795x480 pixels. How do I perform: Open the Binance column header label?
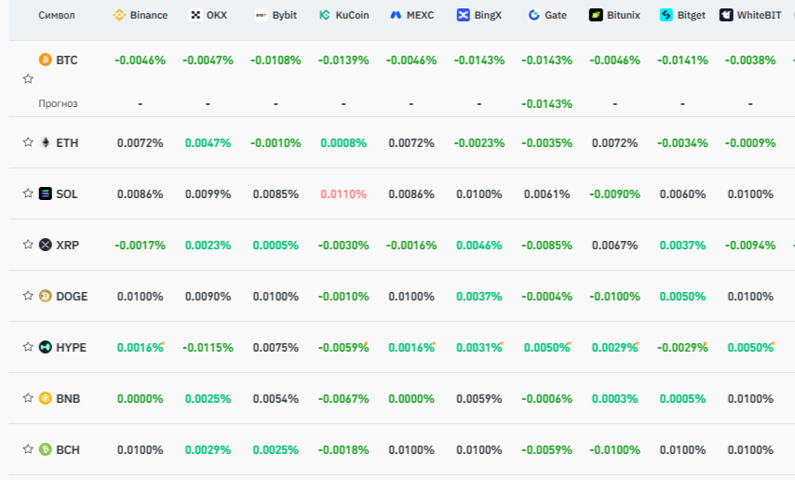pos(149,15)
